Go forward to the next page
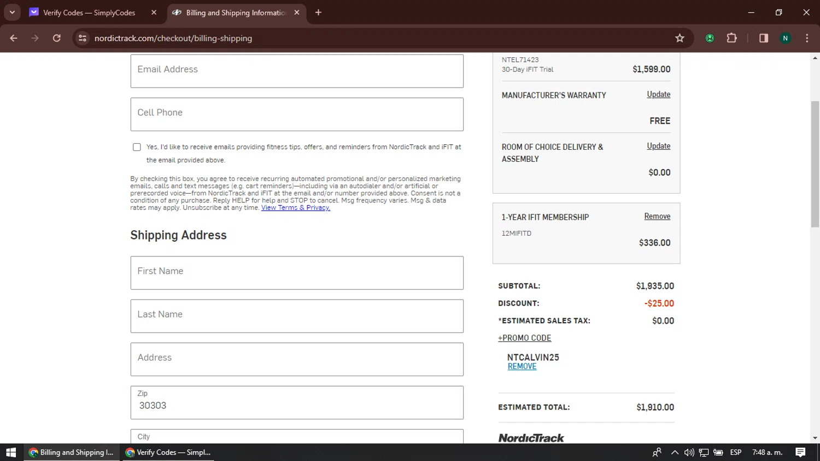This screenshot has height=461, width=820. pyautogui.click(x=35, y=38)
